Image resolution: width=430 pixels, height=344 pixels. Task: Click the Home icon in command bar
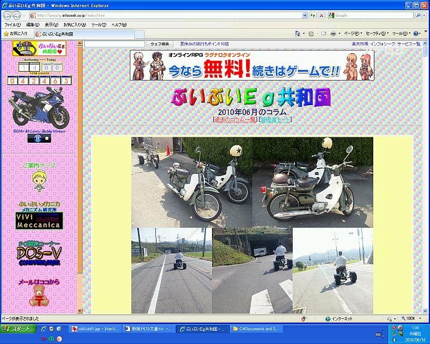point(297,33)
